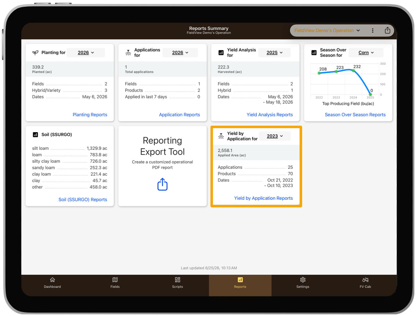Open Yield Analysis Reports link
This screenshot has width=416, height=316.
click(x=270, y=115)
